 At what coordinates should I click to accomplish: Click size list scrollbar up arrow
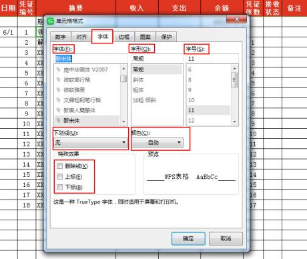(x=234, y=68)
